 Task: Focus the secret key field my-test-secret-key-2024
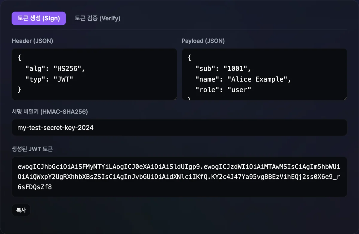tap(180, 128)
